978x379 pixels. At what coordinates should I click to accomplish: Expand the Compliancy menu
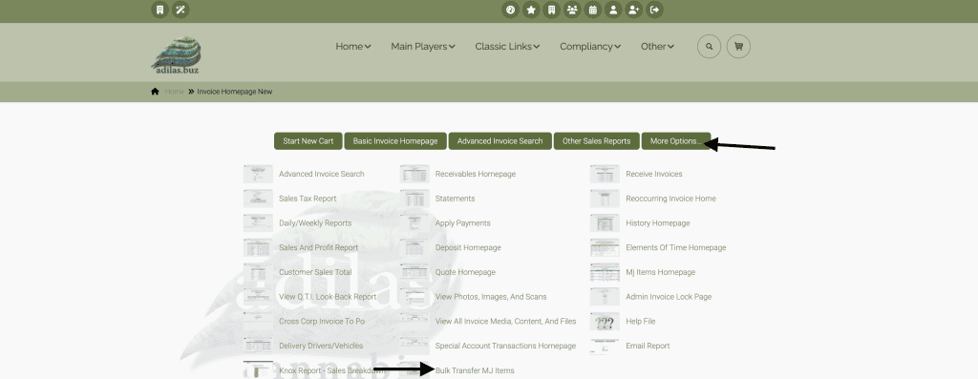click(590, 46)
